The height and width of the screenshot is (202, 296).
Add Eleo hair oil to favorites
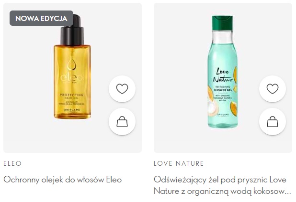(x=122, y=89)
